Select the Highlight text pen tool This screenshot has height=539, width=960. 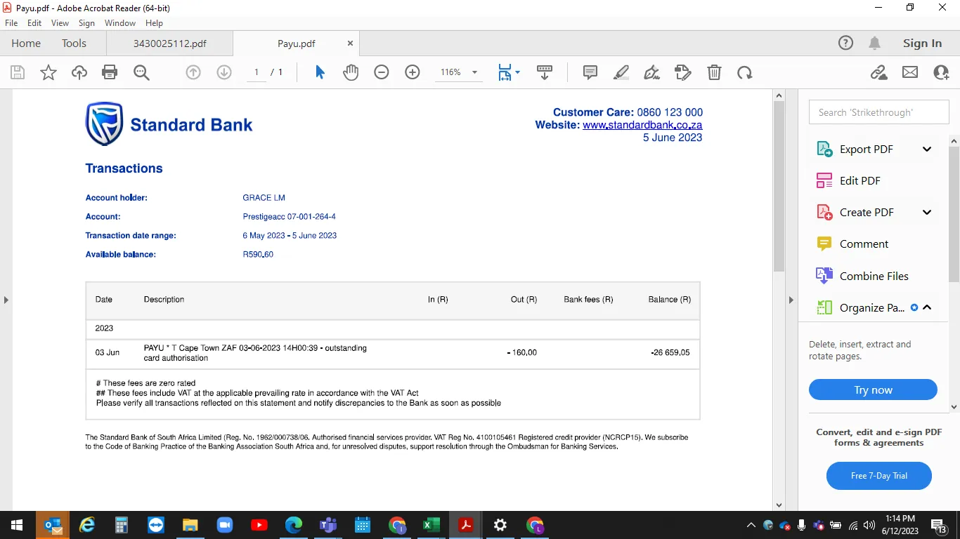621,72
